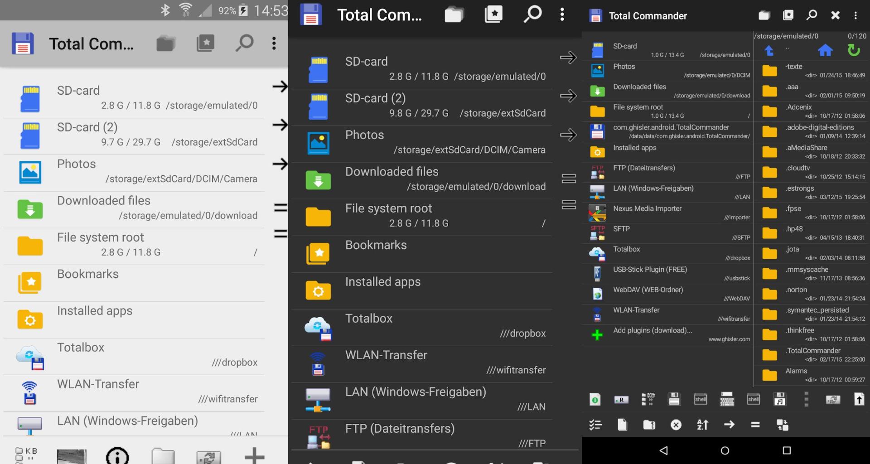Open bookmarks star icon in light-theme header

click(205, 43)
